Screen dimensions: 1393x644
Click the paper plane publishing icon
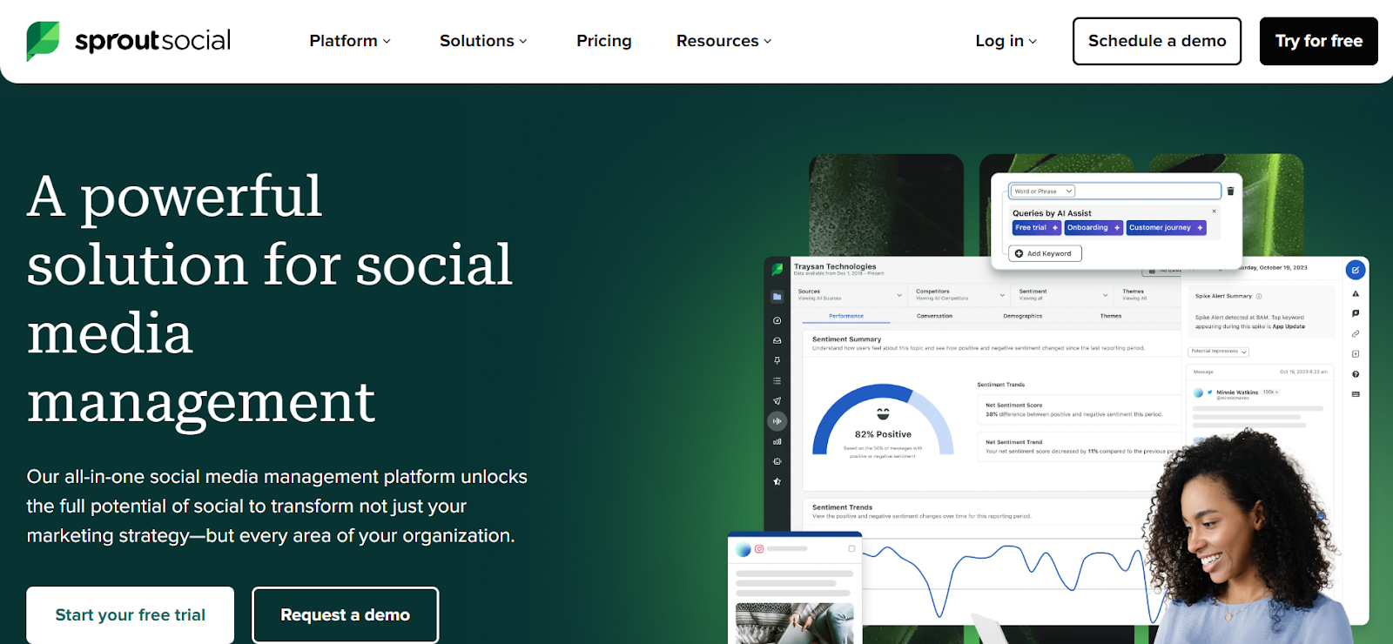click(x=777, y=401)
